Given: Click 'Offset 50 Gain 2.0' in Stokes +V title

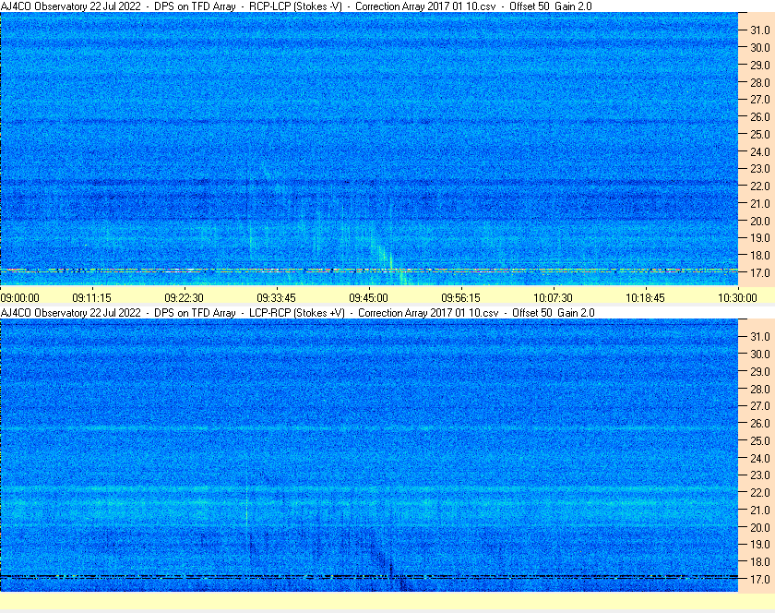Looking at the screenshot, I should pos(554,313).
